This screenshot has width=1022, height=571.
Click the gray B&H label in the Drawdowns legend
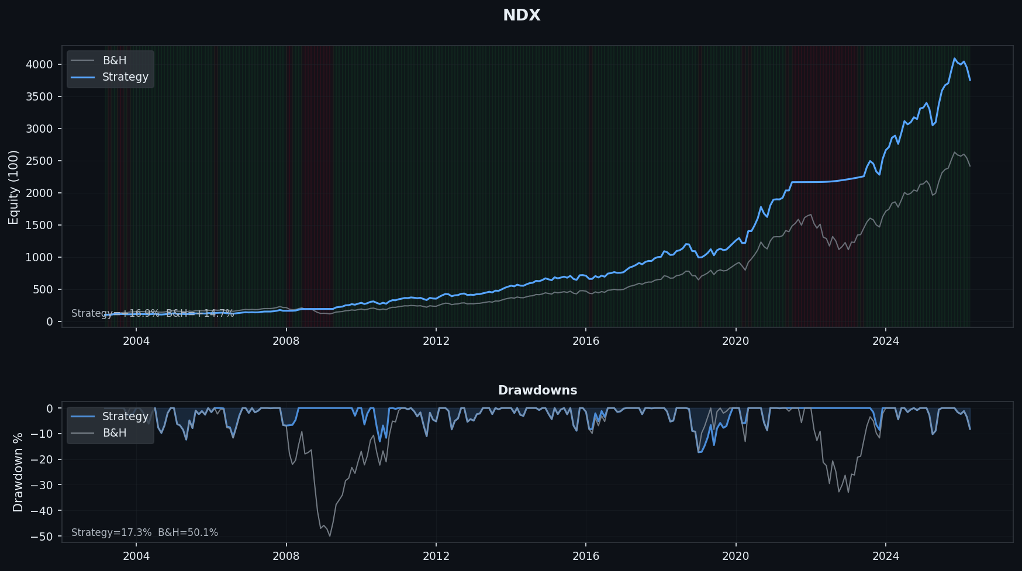[x=115, y=433]
